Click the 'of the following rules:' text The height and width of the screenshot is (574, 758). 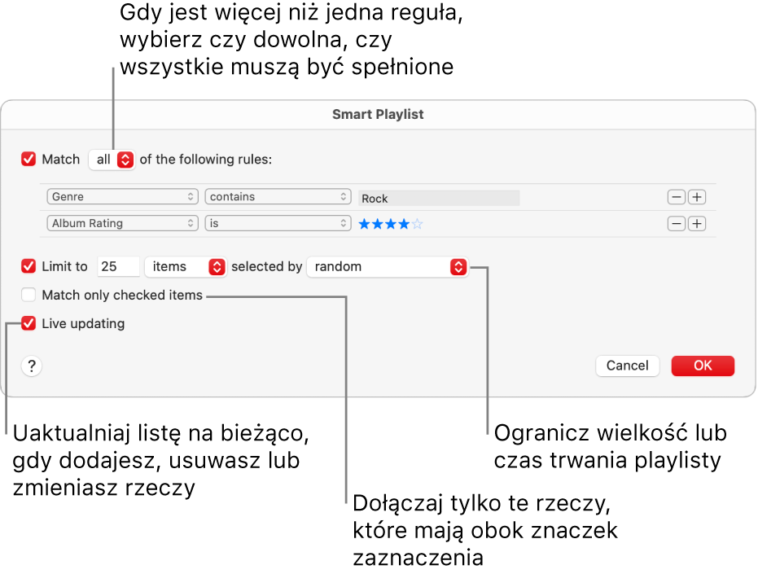click(206, 159)
